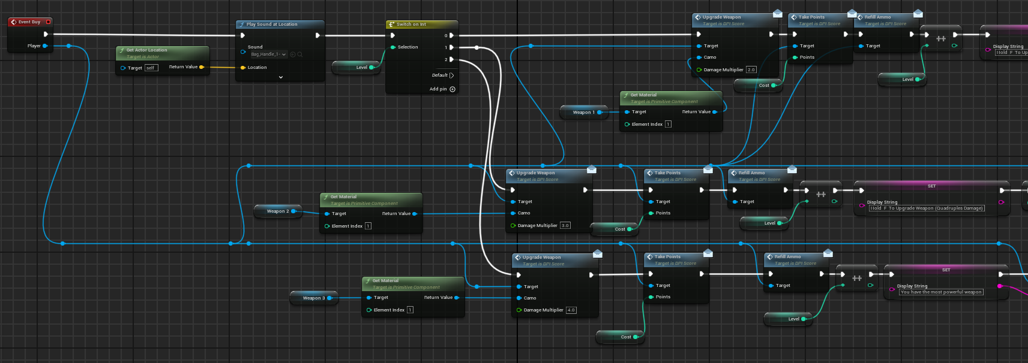1028x363 pixels.
Task: Click the Player output pin on Event Buy
Action: [x=45, y=46]
